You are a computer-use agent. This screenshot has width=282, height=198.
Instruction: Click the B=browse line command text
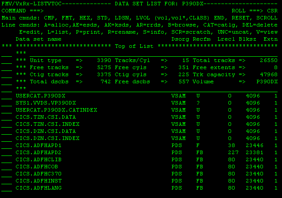click(182, 25)
